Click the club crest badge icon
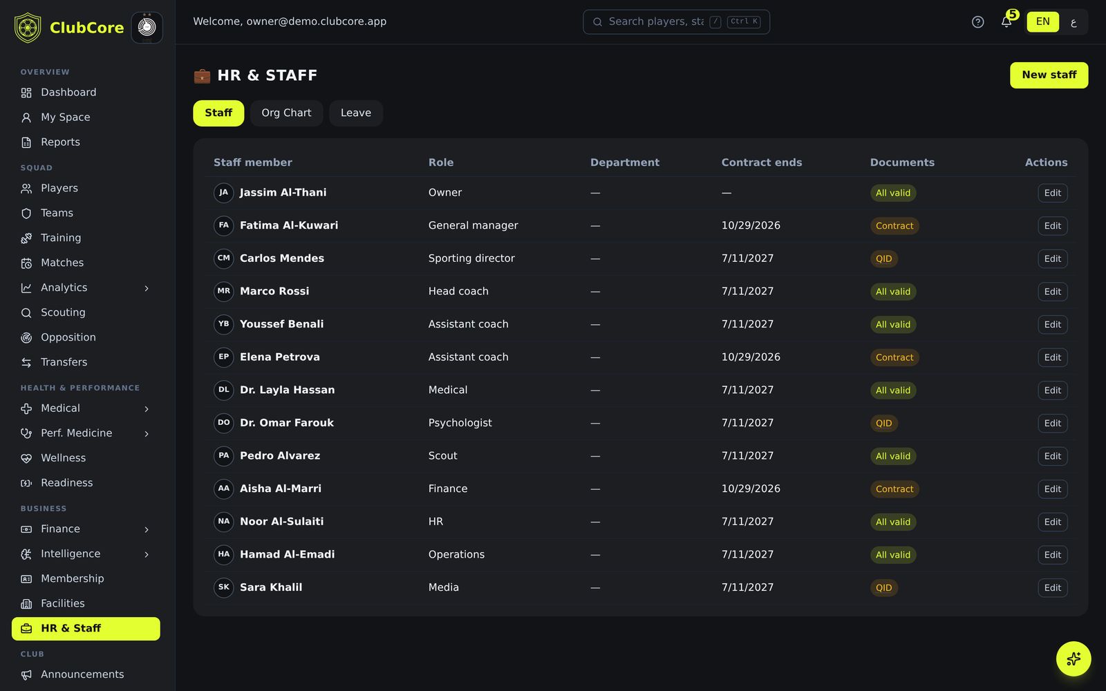 point(147,28)
